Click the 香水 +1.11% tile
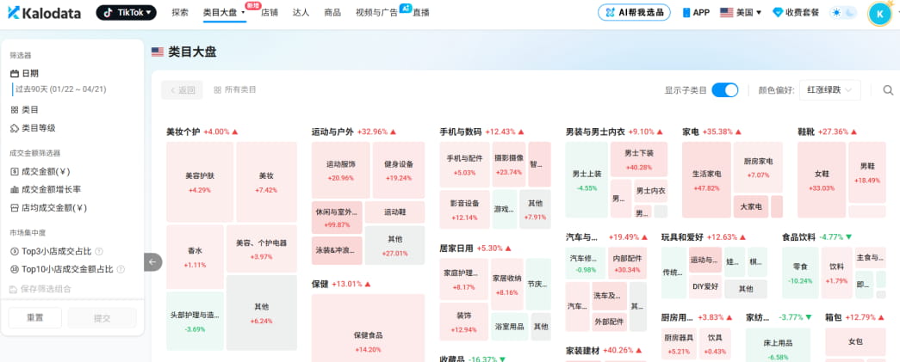Viewport: 900px width, 362px height. 195,256
